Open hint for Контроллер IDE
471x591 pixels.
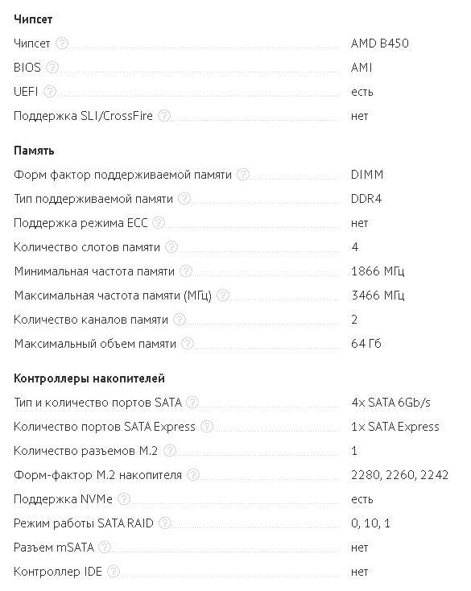click(114, 572)
